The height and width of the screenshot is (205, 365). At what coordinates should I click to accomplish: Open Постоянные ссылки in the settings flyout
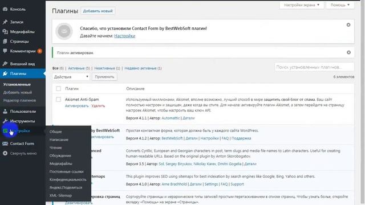tap(66, 171)
